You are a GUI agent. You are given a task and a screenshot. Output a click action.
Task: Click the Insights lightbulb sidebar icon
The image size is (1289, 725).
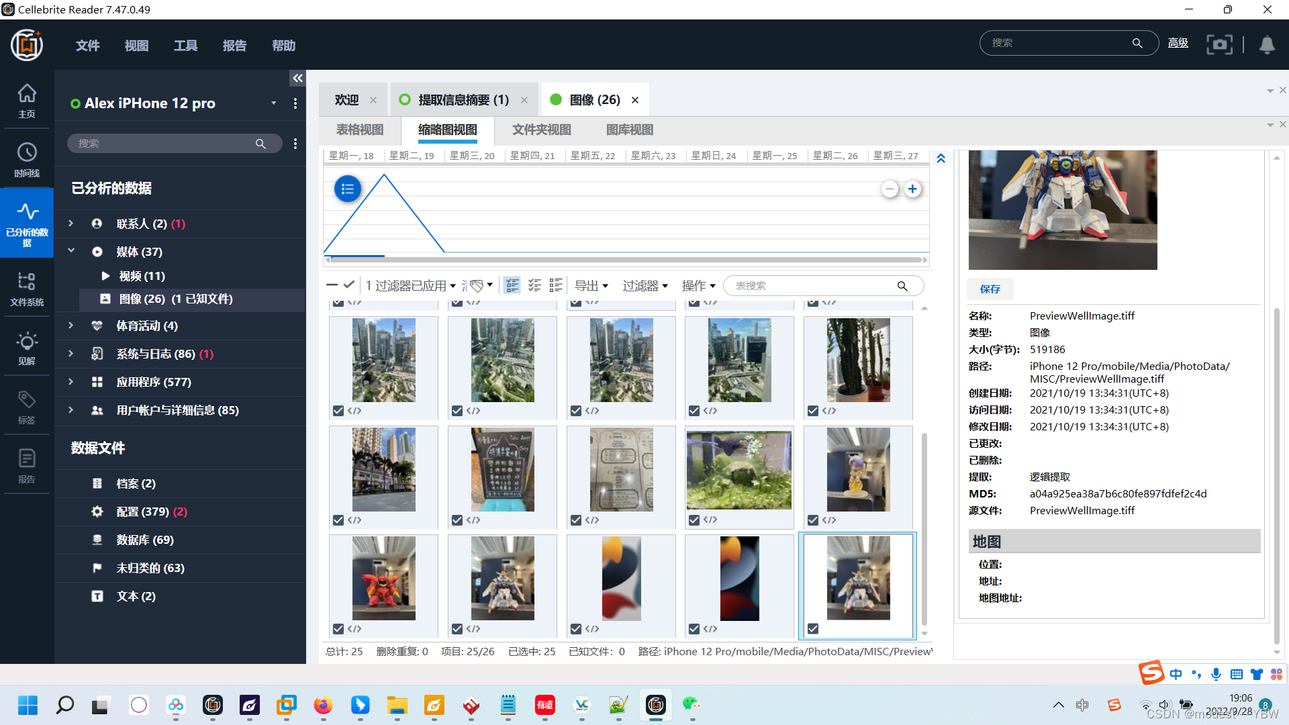pyautogui.click(x=27, y=346)
